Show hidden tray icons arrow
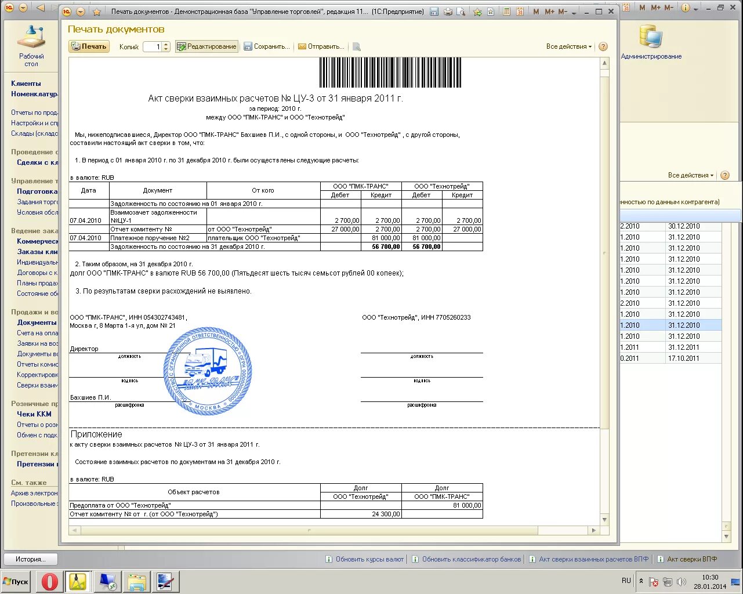Viewport: 743px width, 594px height. click(641, 581)
